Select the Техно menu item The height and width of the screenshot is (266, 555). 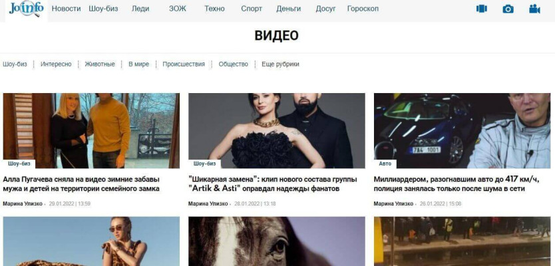(214, 9)
